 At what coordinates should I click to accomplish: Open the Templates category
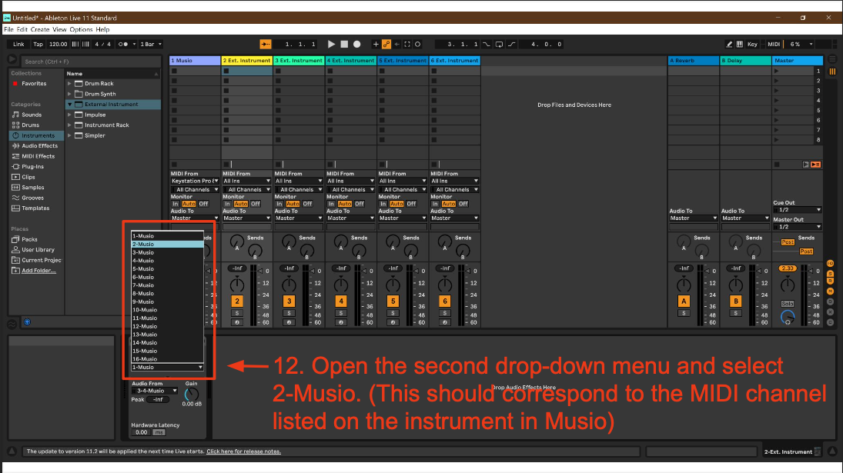pos(35,208)
